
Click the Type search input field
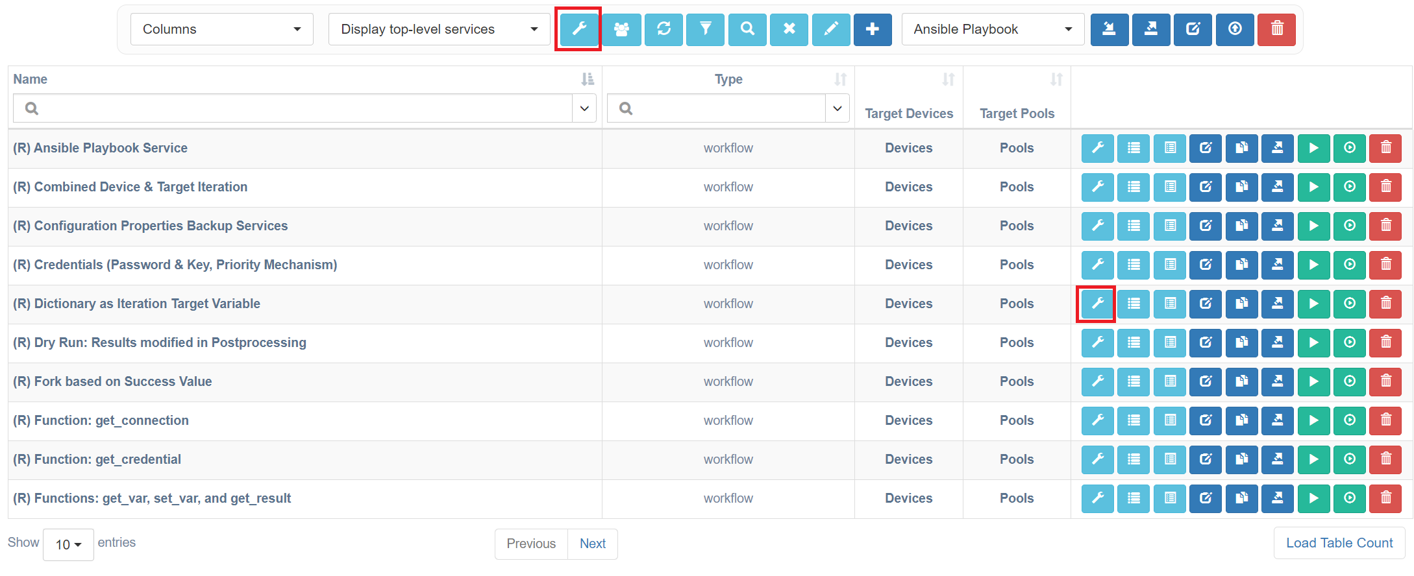coord(716,108)
